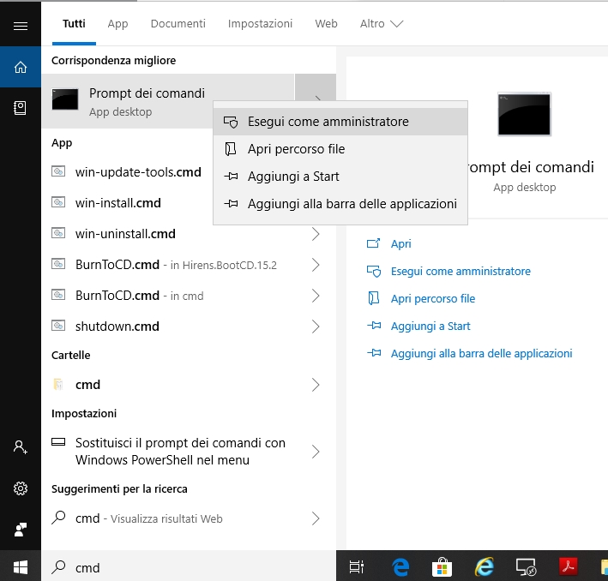Click the win-update-tools.cmd file icon
608x581 pixels.
coord(58,171)
